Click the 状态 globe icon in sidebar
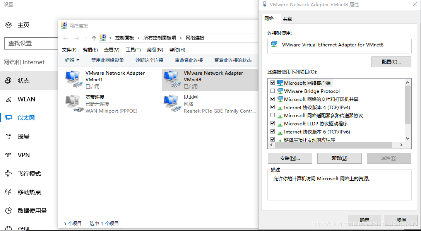The height and width of the screenshot is (231, 421). click(9, 80)
